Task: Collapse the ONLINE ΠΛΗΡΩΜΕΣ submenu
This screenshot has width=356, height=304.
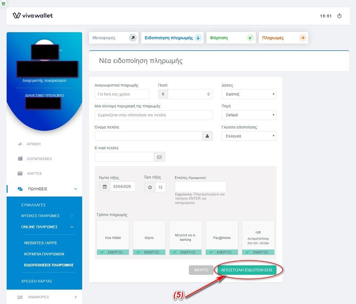Action: click(x=72, y=227)
